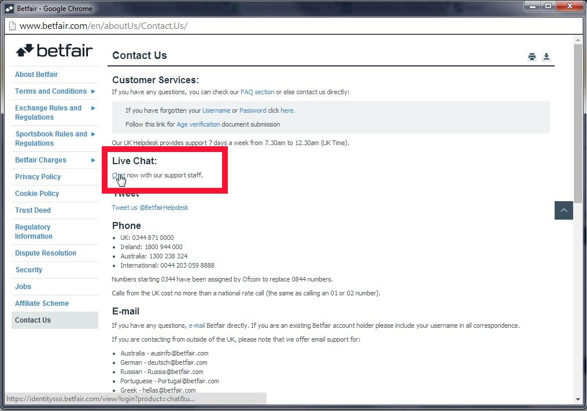Expand Betfair Charges submenu arrow
Image resolution: width=587 pixels, height=411 pixels.
93,160
